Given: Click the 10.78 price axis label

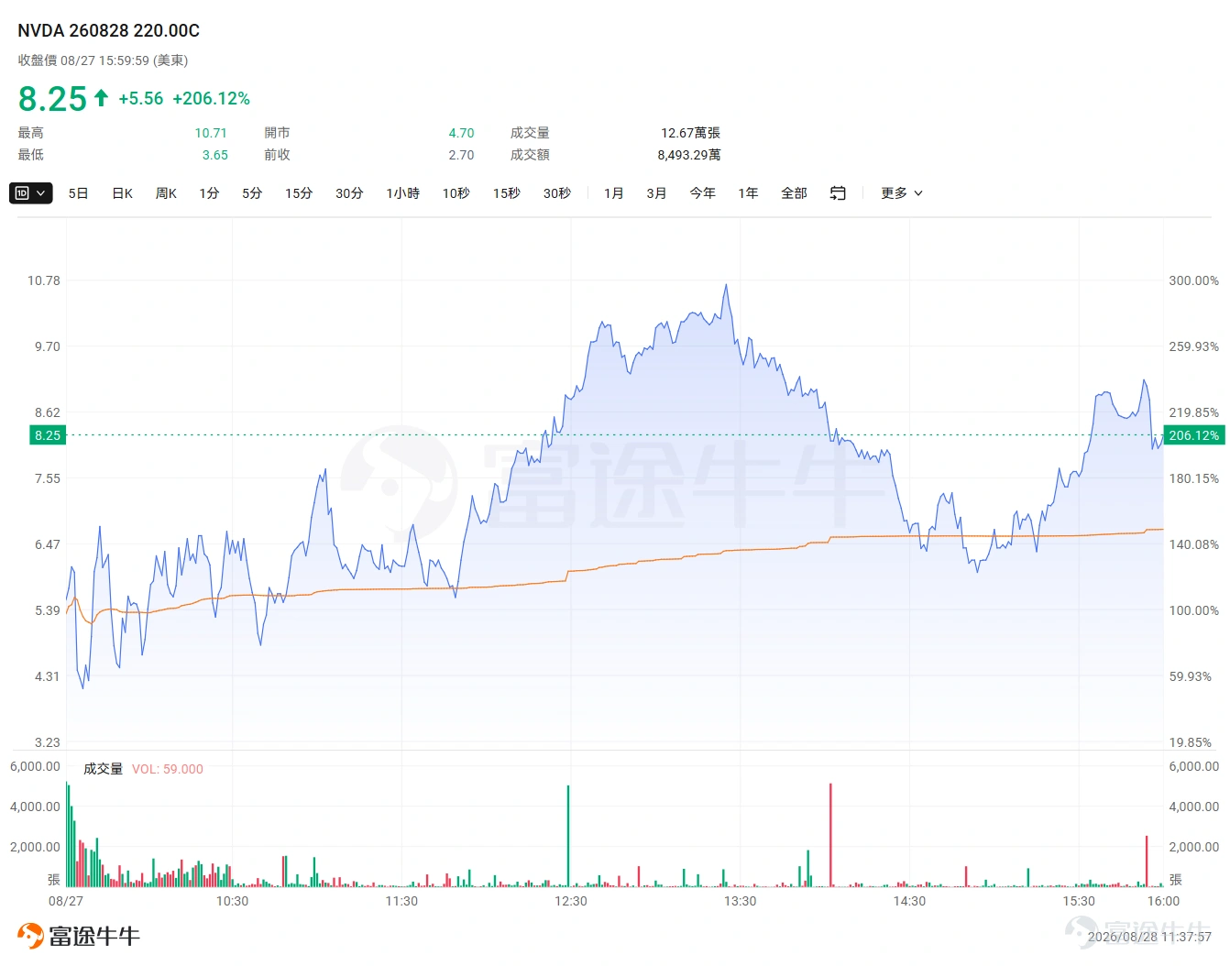Looking at the screenshot, I should click(44, 280).
